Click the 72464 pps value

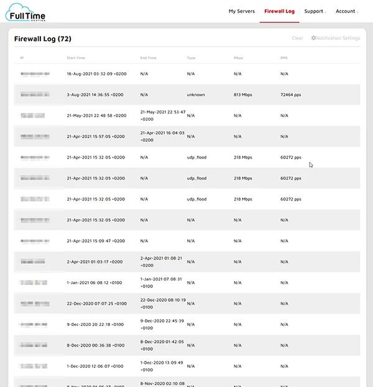click(291, 95)
